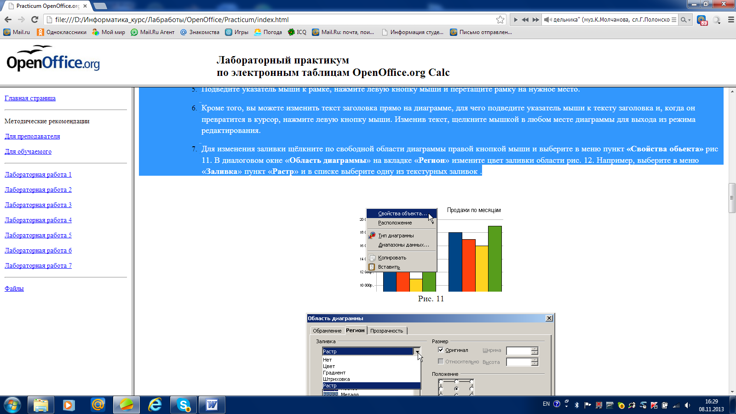Expand the Заливка Растр dropdown arrow

417,351
